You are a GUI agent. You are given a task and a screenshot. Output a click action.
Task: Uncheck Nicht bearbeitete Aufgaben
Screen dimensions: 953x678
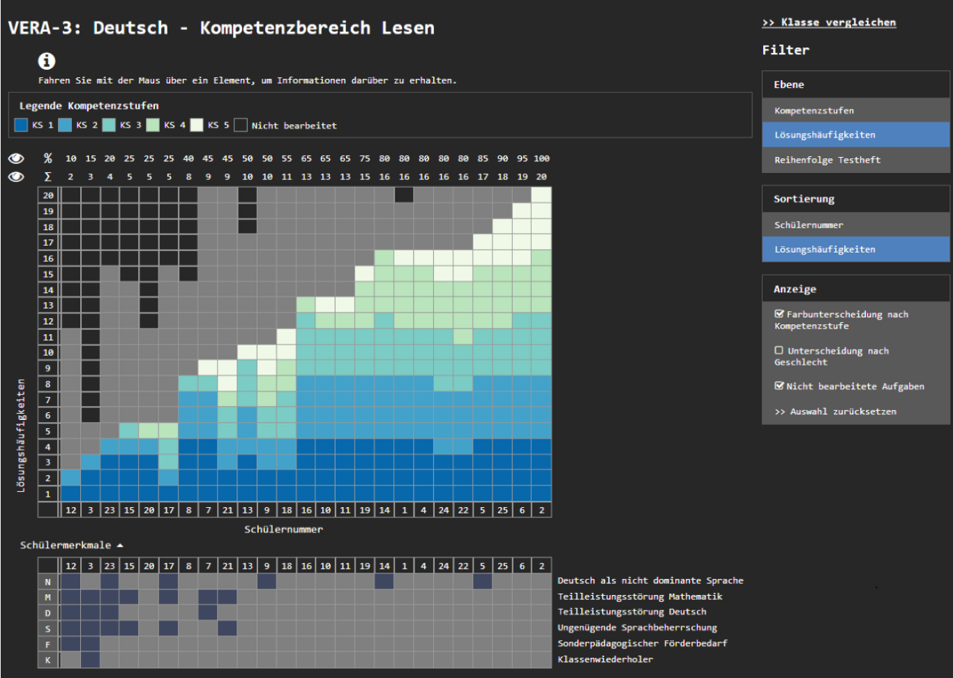click(x=779, y=386)
